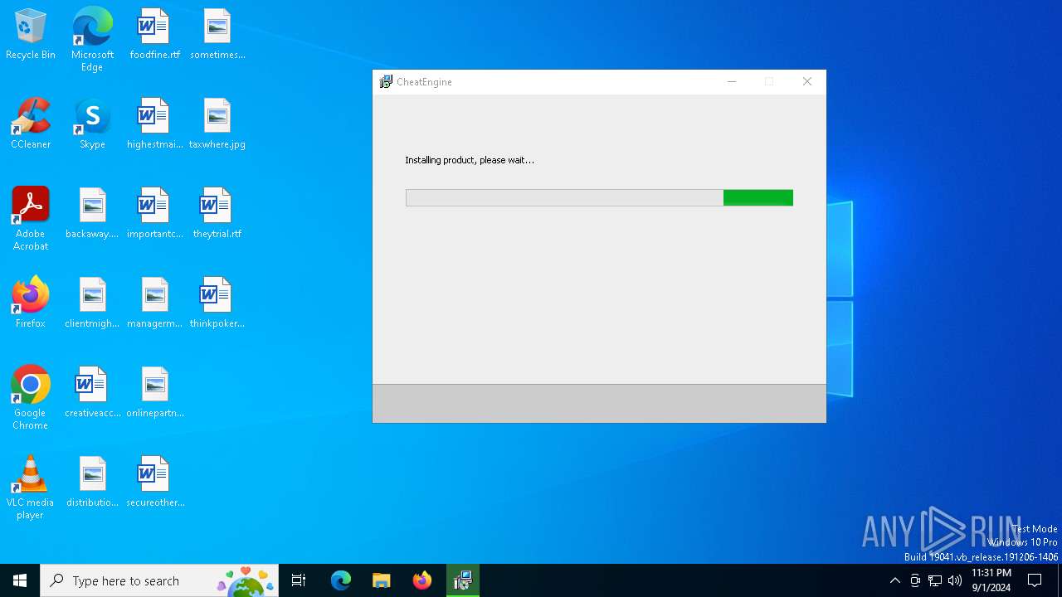
Task: Open Firefox desktop shortcut
Action: [x=31, y=303]
